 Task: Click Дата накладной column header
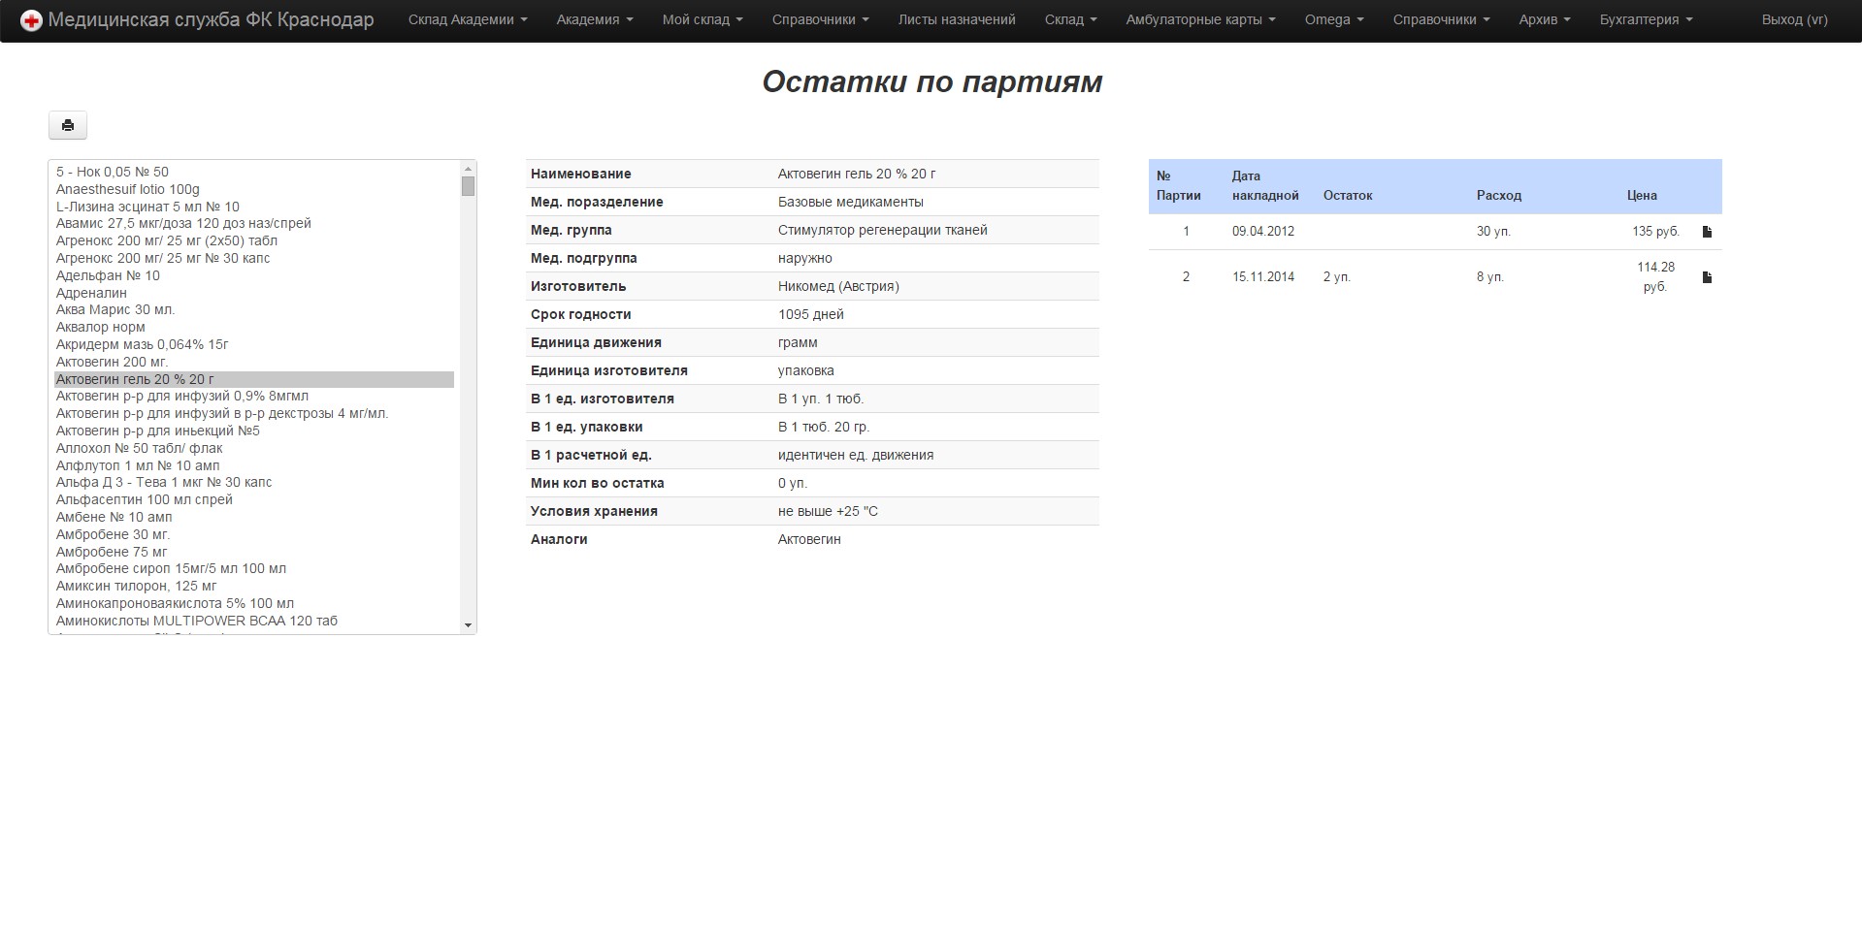click(x=1265, y=185)
